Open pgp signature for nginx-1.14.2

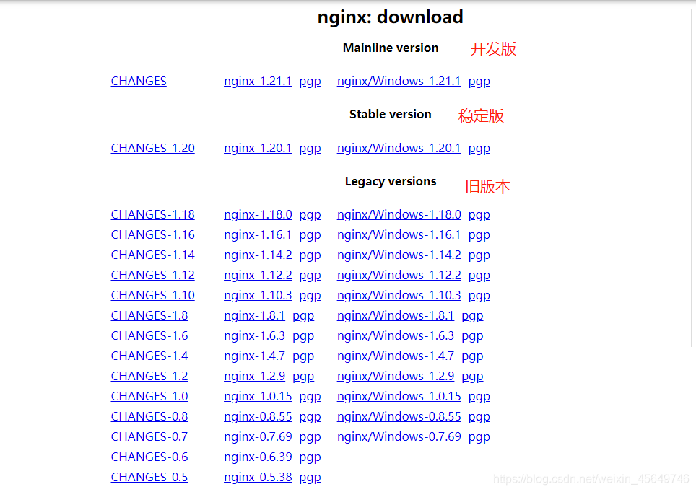tap(310, 255)
